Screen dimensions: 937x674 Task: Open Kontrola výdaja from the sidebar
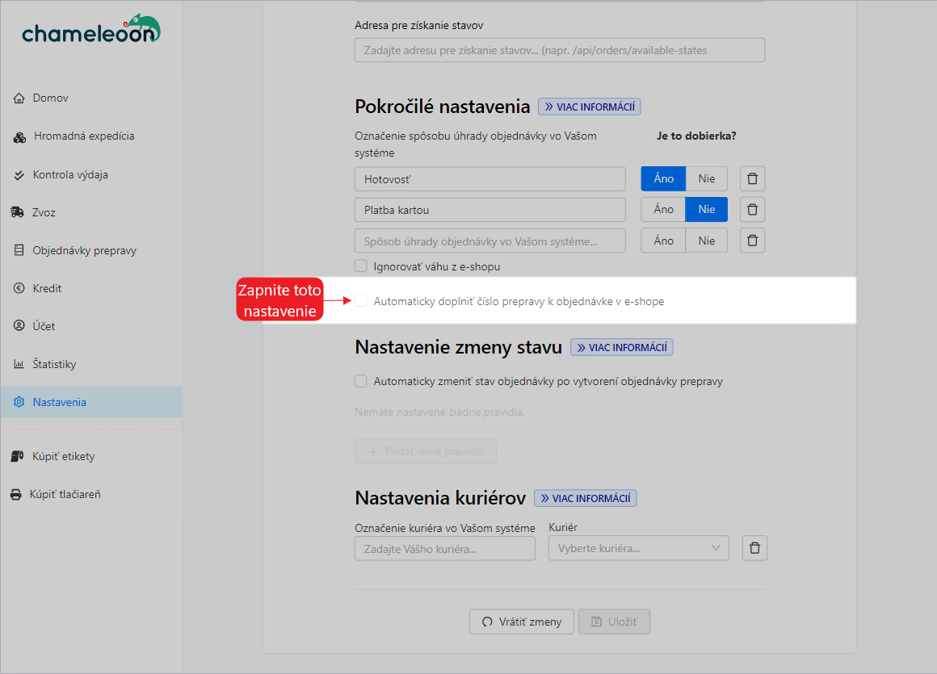[x=69, y=174]
